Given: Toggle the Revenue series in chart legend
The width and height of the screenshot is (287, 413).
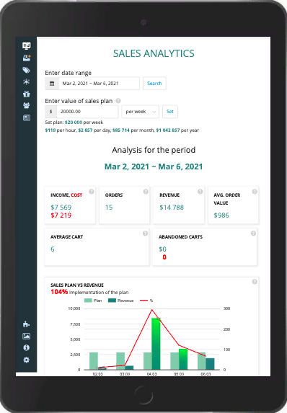Looking at the screenshot, I should click(x=121, y=301).
